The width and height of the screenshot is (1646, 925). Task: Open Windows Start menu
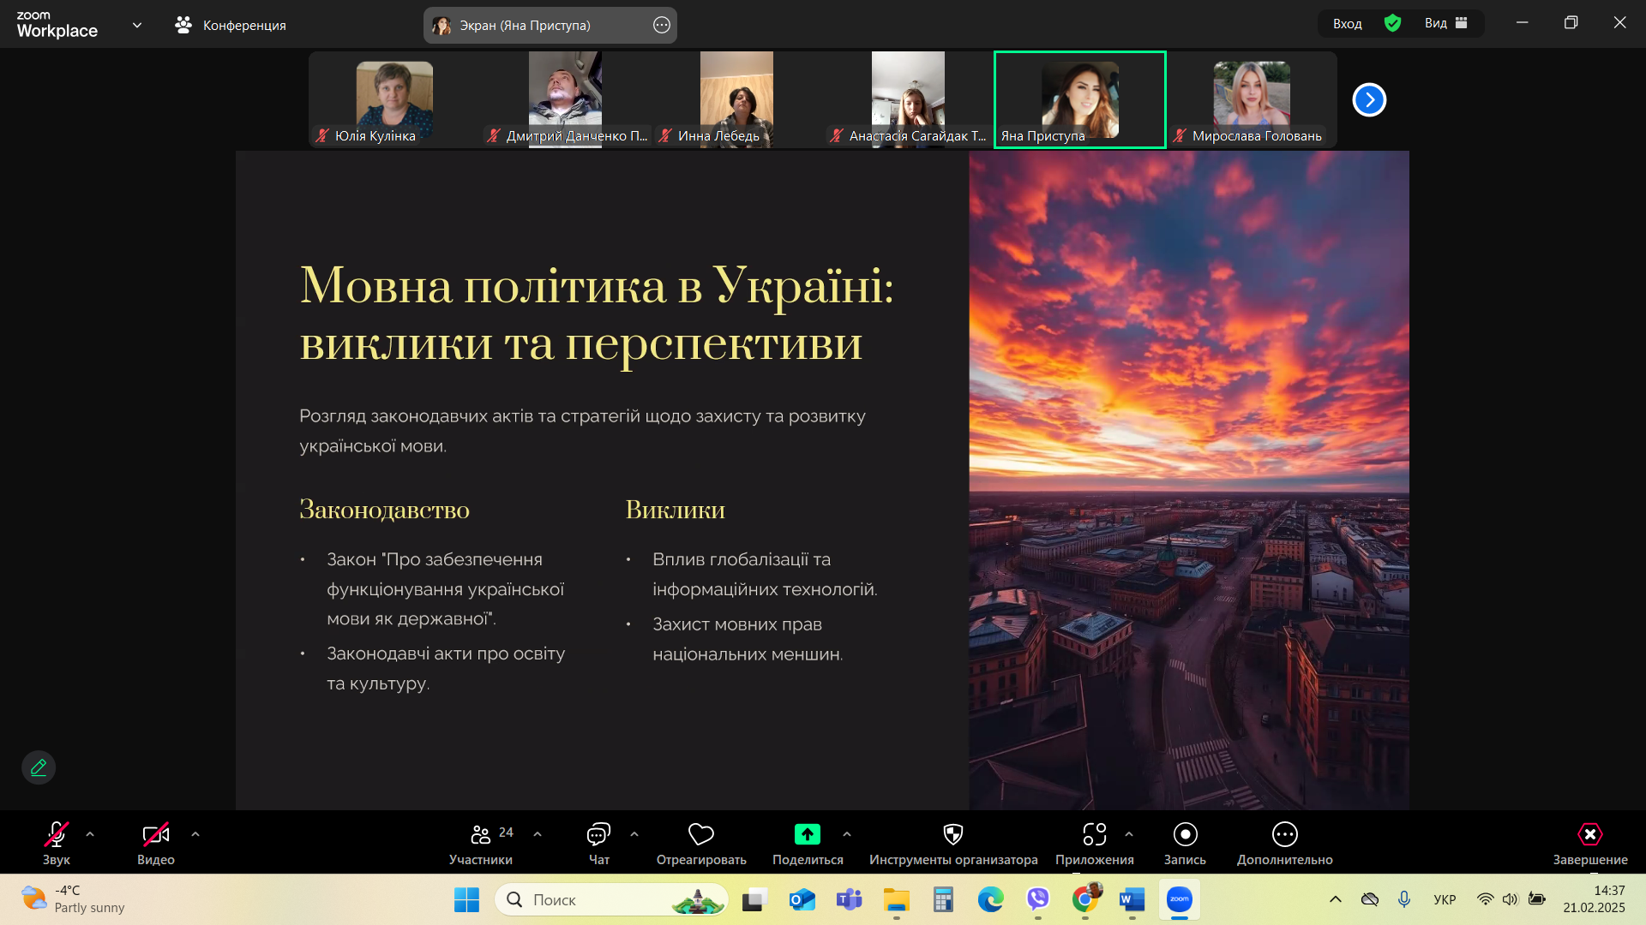[x=466, y=899]
